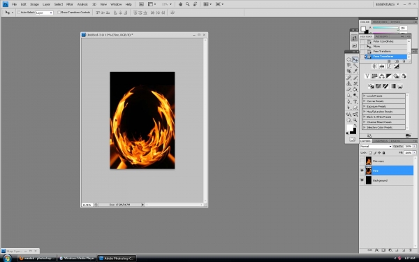
Task: Select the Healing Brush tool
Action: (348, 78)
